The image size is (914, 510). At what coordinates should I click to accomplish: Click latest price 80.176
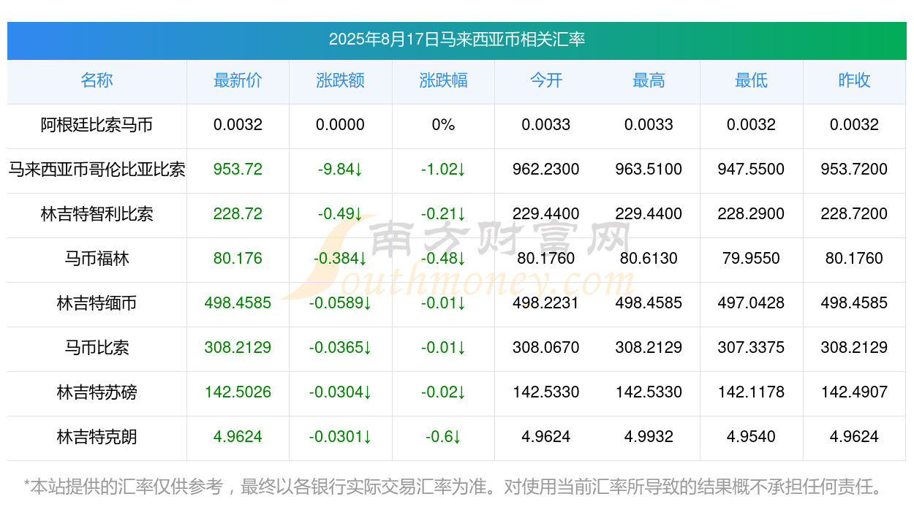pos(238,259)
